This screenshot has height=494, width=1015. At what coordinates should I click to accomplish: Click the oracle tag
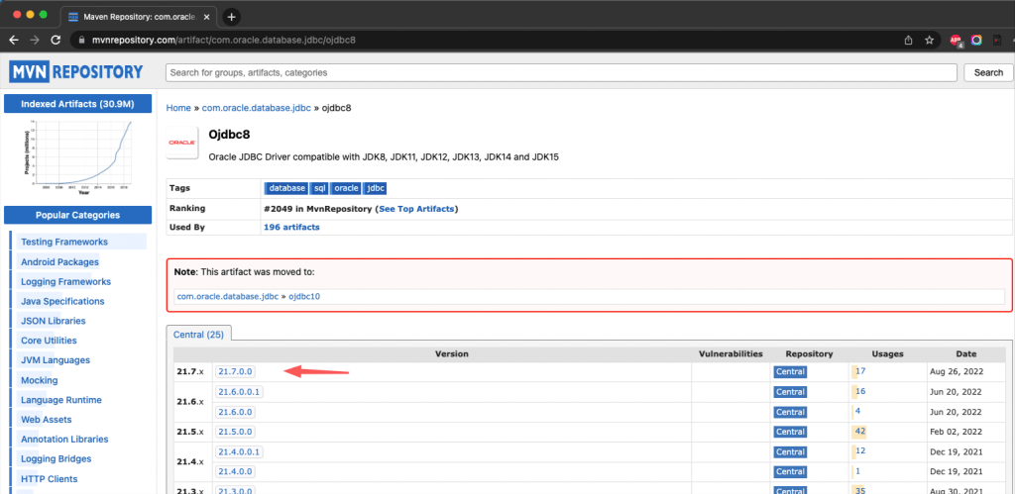pos(346,188)
